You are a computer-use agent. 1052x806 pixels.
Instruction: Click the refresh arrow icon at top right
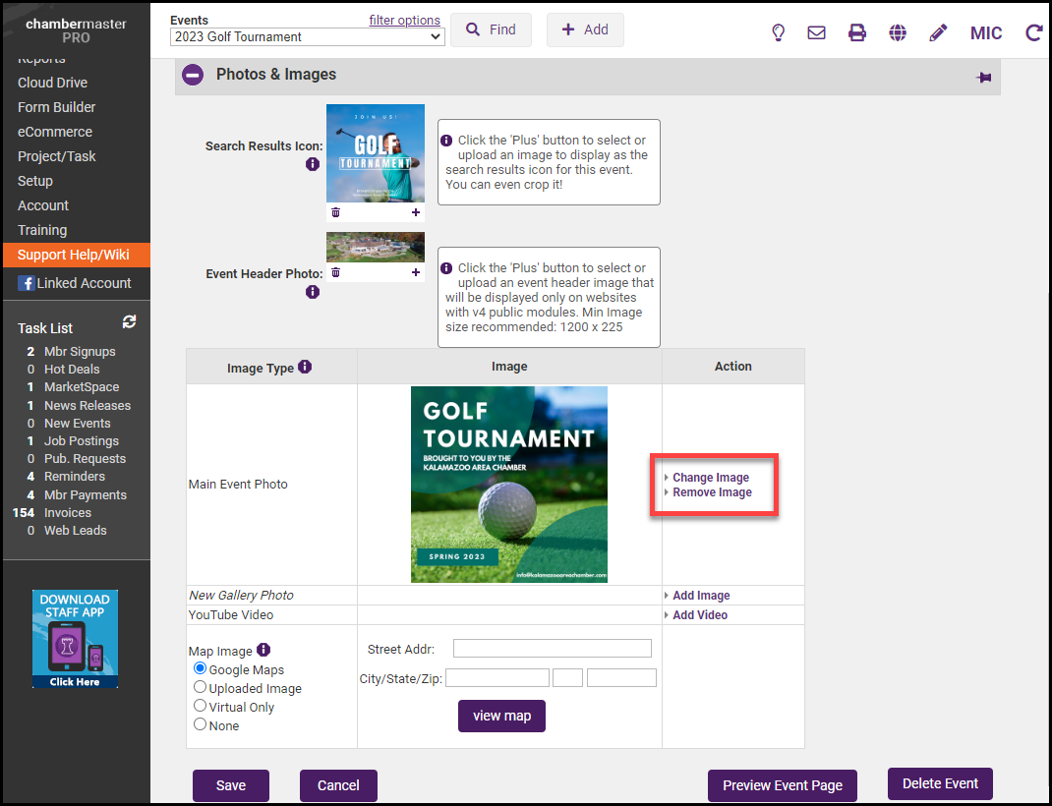point(1033,32)
